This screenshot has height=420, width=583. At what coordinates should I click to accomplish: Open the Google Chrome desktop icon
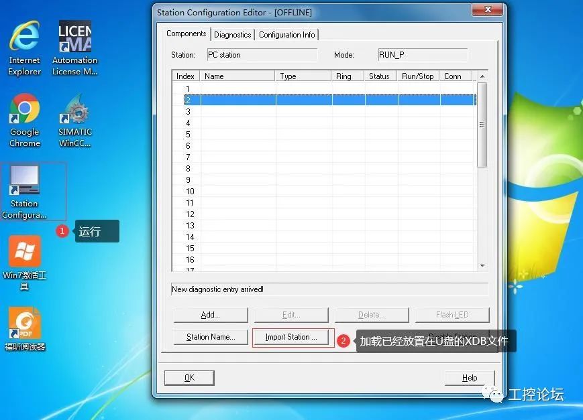tap(25, 121)
